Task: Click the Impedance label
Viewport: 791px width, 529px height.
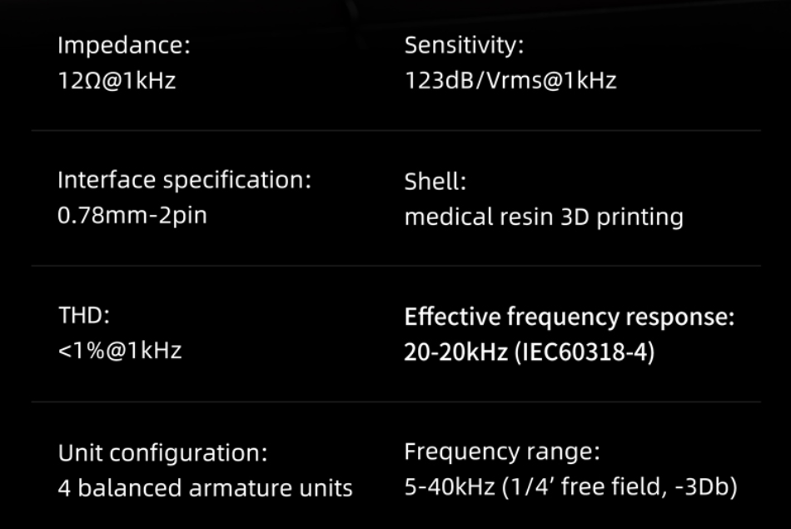Action: pos(124,45)
